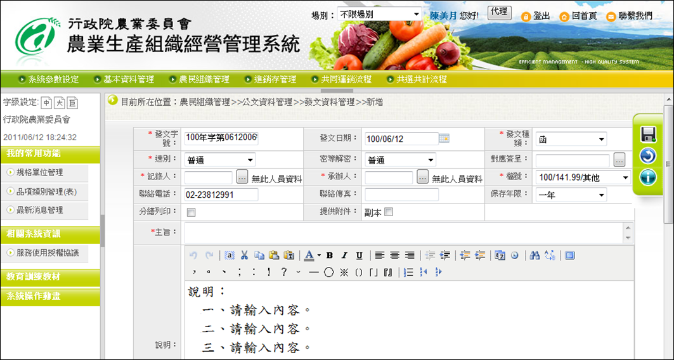This screenshot has height=360, width=674.
Task: Click the browse button next to 承辦人
Action: 422,177
